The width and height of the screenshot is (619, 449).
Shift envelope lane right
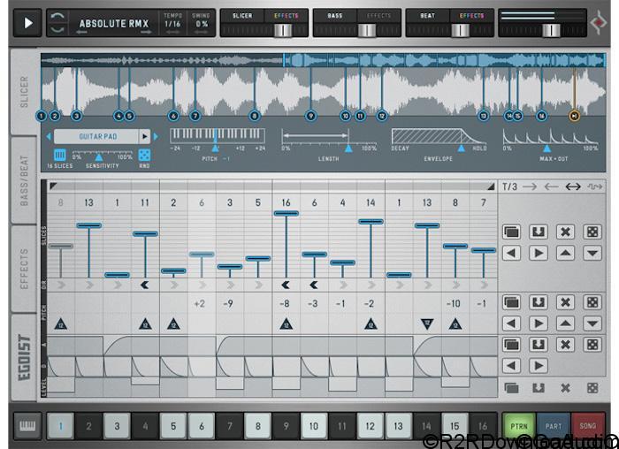click(x=539, y=366)
